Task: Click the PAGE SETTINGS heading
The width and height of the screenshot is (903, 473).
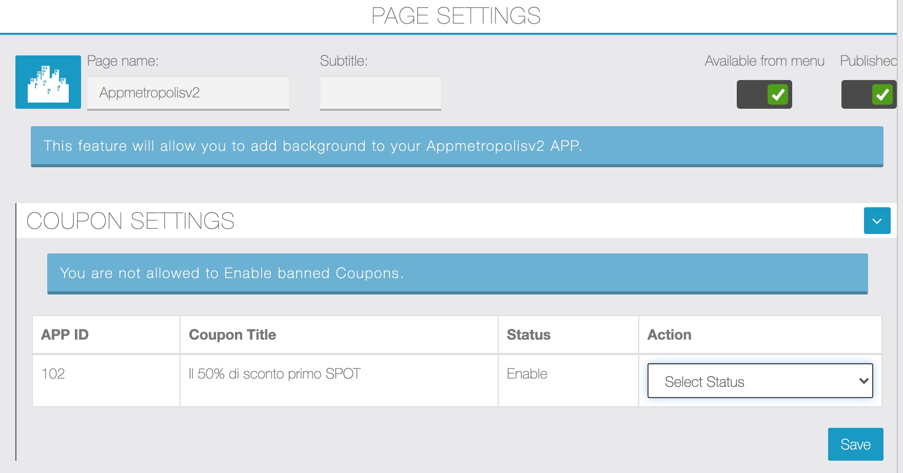Action: pyautogui.click(x=456, y=16)
